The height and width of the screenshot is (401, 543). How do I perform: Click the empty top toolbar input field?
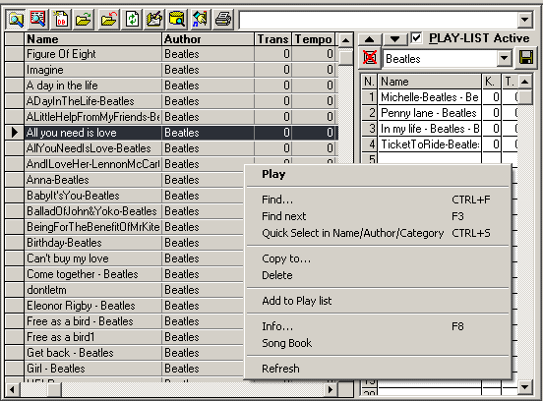(x=379, y=20)
